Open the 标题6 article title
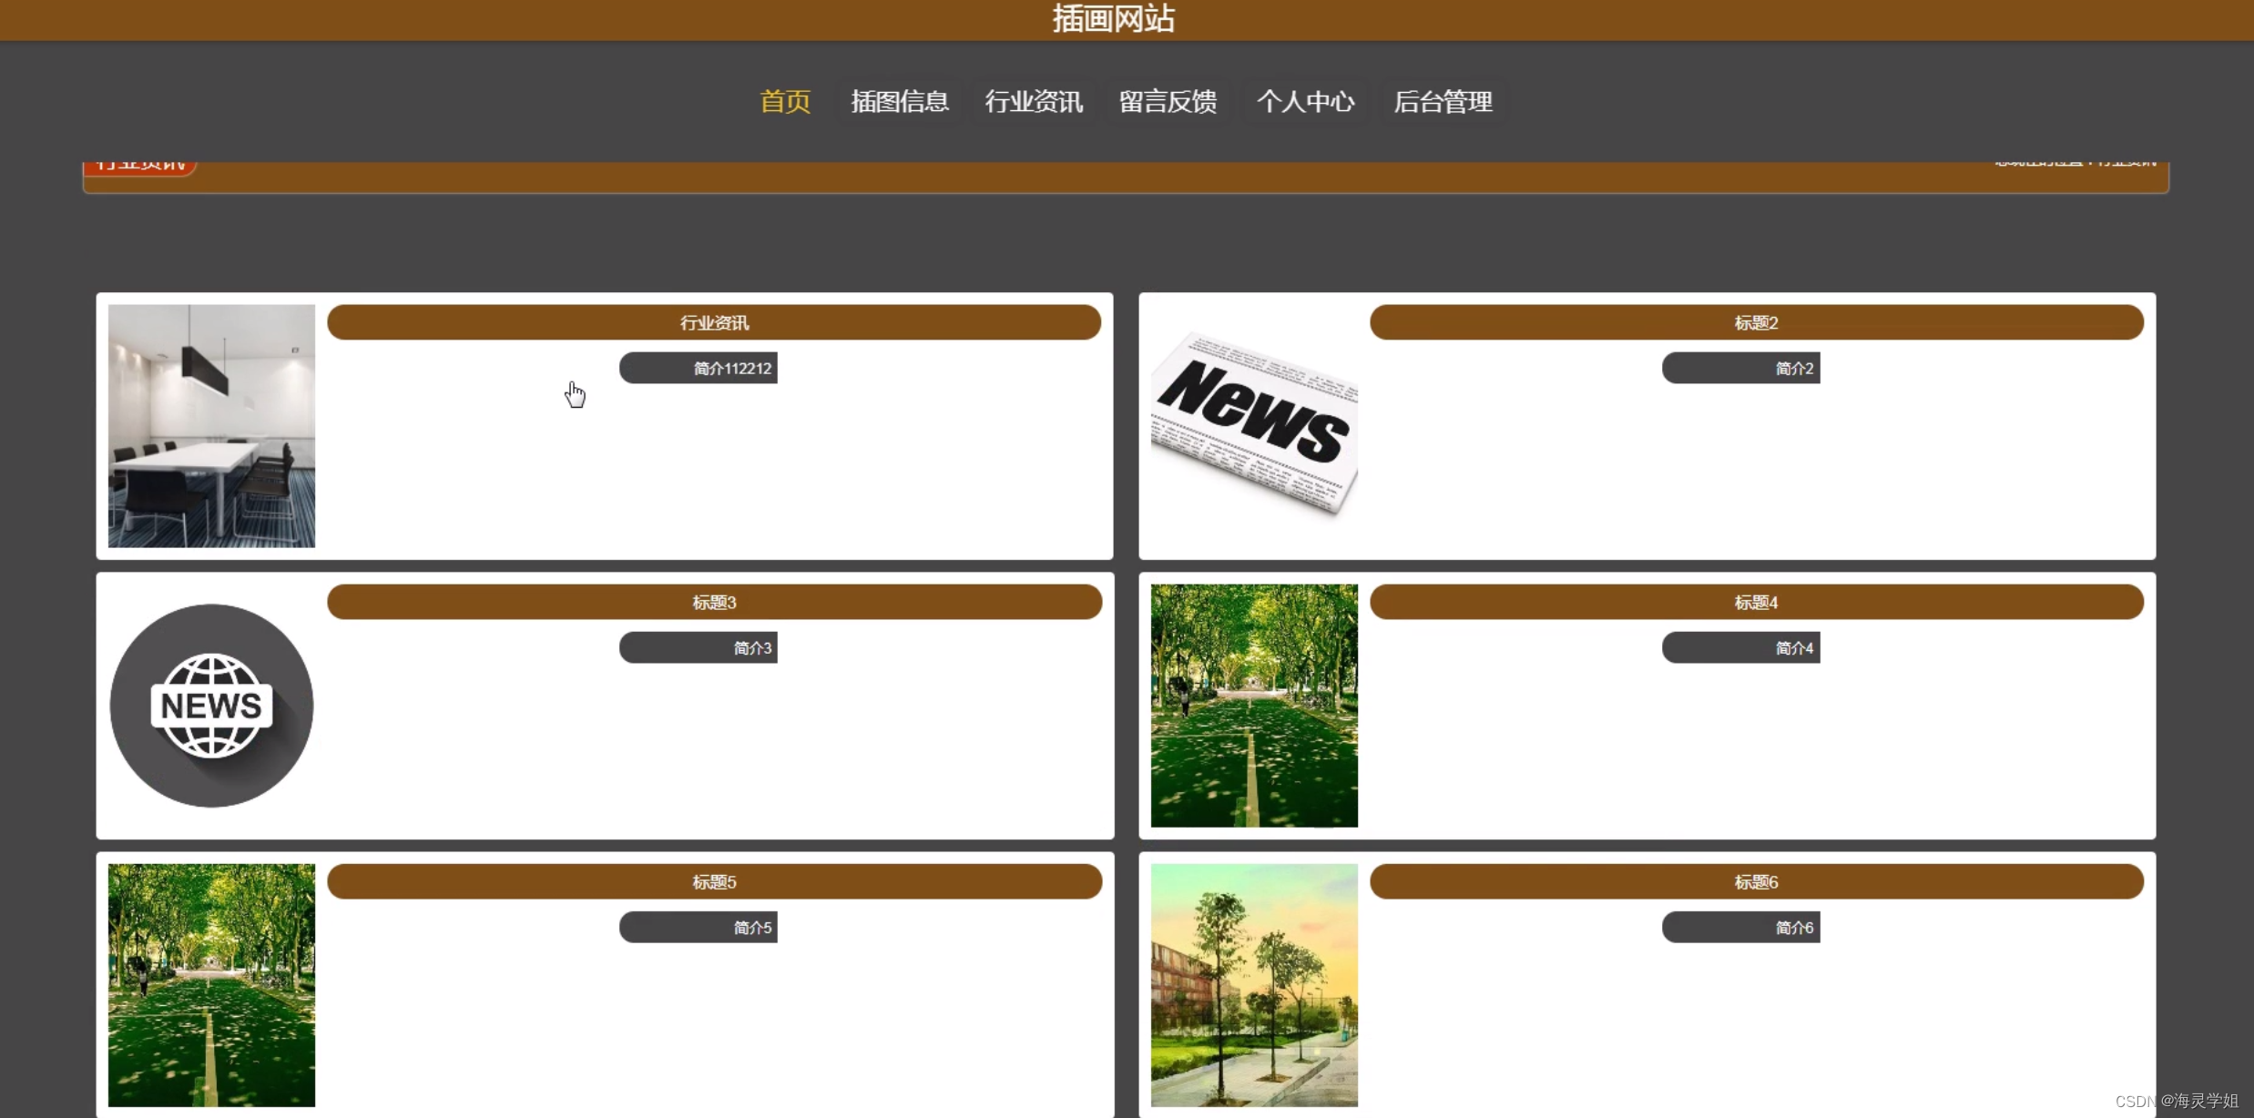Image resolution: width=2254 pixels, height=1118 pixels. [x=1756, y=881]
